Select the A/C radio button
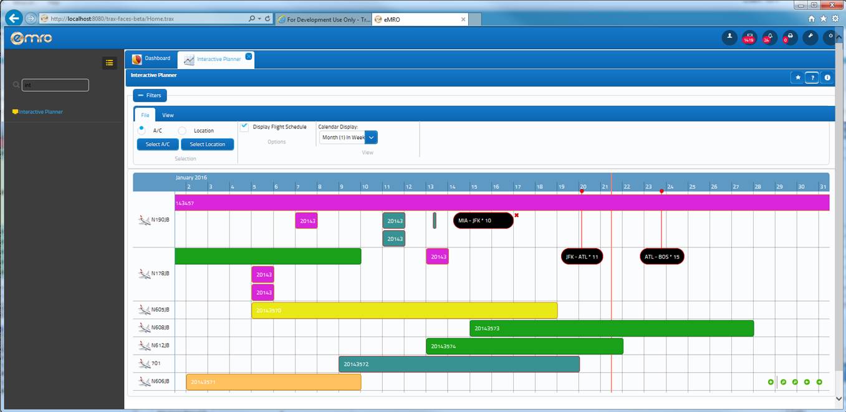The height and width of the screenshot is (412, 846). (x=142, y=130)
